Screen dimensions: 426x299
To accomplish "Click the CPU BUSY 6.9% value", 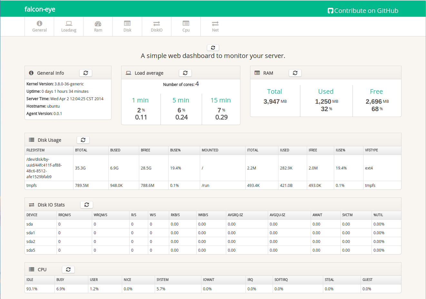I will pyautogui.click(x=61, y=289).
